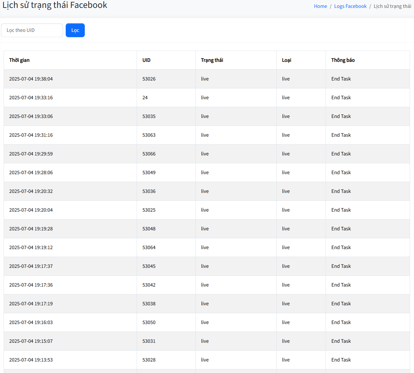
Task: Focus the Lọc theo UID input field
Action: click(x=32, y=30)
